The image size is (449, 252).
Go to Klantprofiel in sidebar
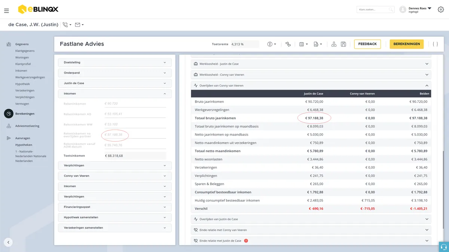tap(23, 64)
